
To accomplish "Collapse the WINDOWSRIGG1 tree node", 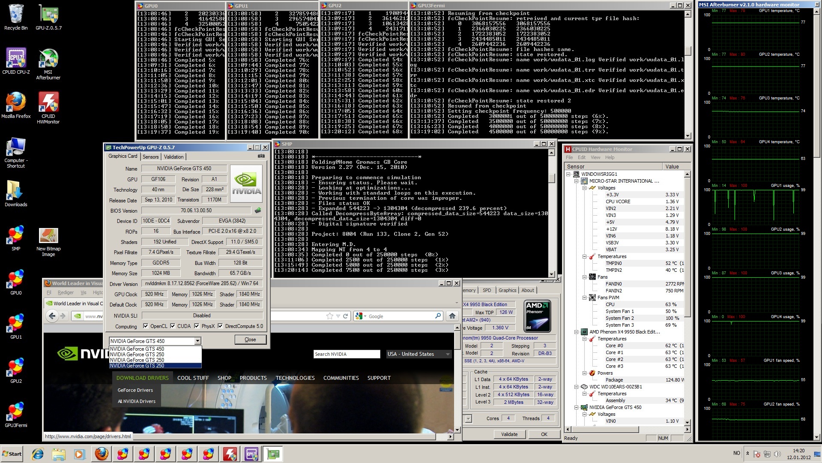I will (568, 174).
